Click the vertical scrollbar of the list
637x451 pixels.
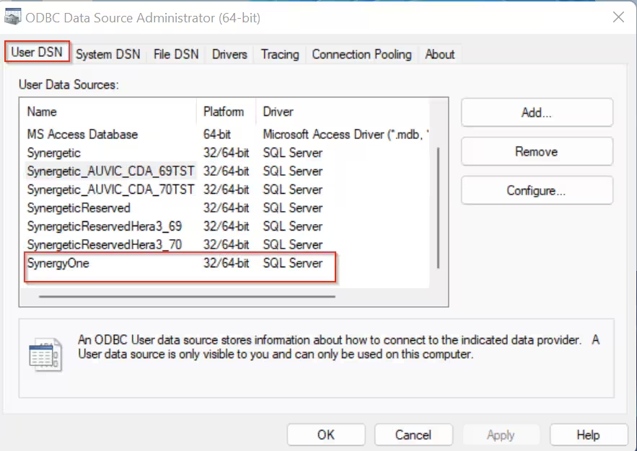point(439,208)
